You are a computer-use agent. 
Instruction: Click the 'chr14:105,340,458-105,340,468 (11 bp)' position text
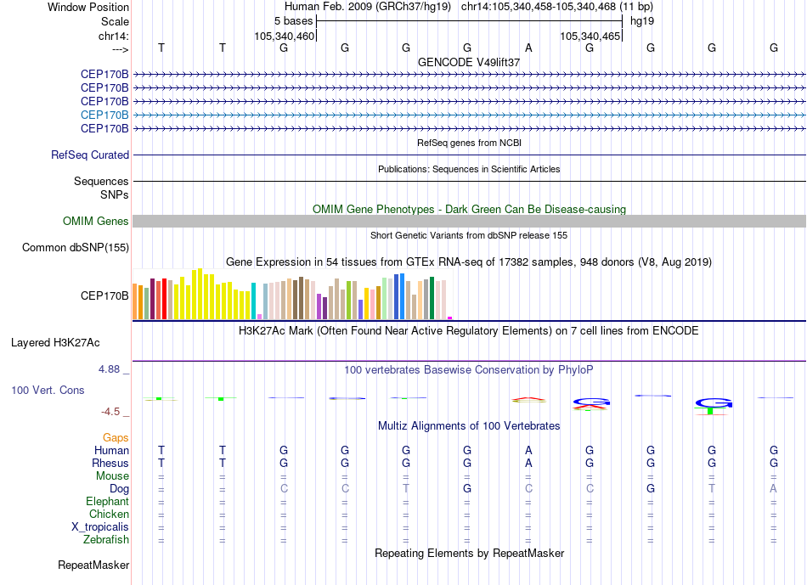coord(557,7)
